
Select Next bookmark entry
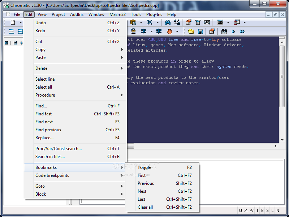(162, 191)
